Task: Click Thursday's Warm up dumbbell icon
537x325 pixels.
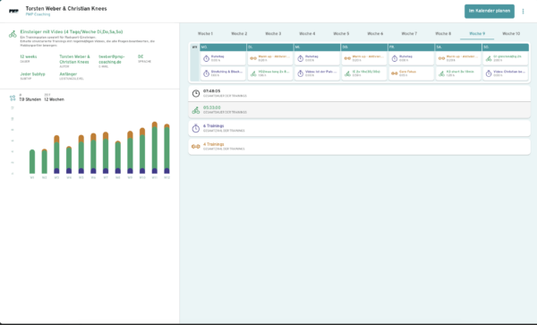Action: click(347, 58)
